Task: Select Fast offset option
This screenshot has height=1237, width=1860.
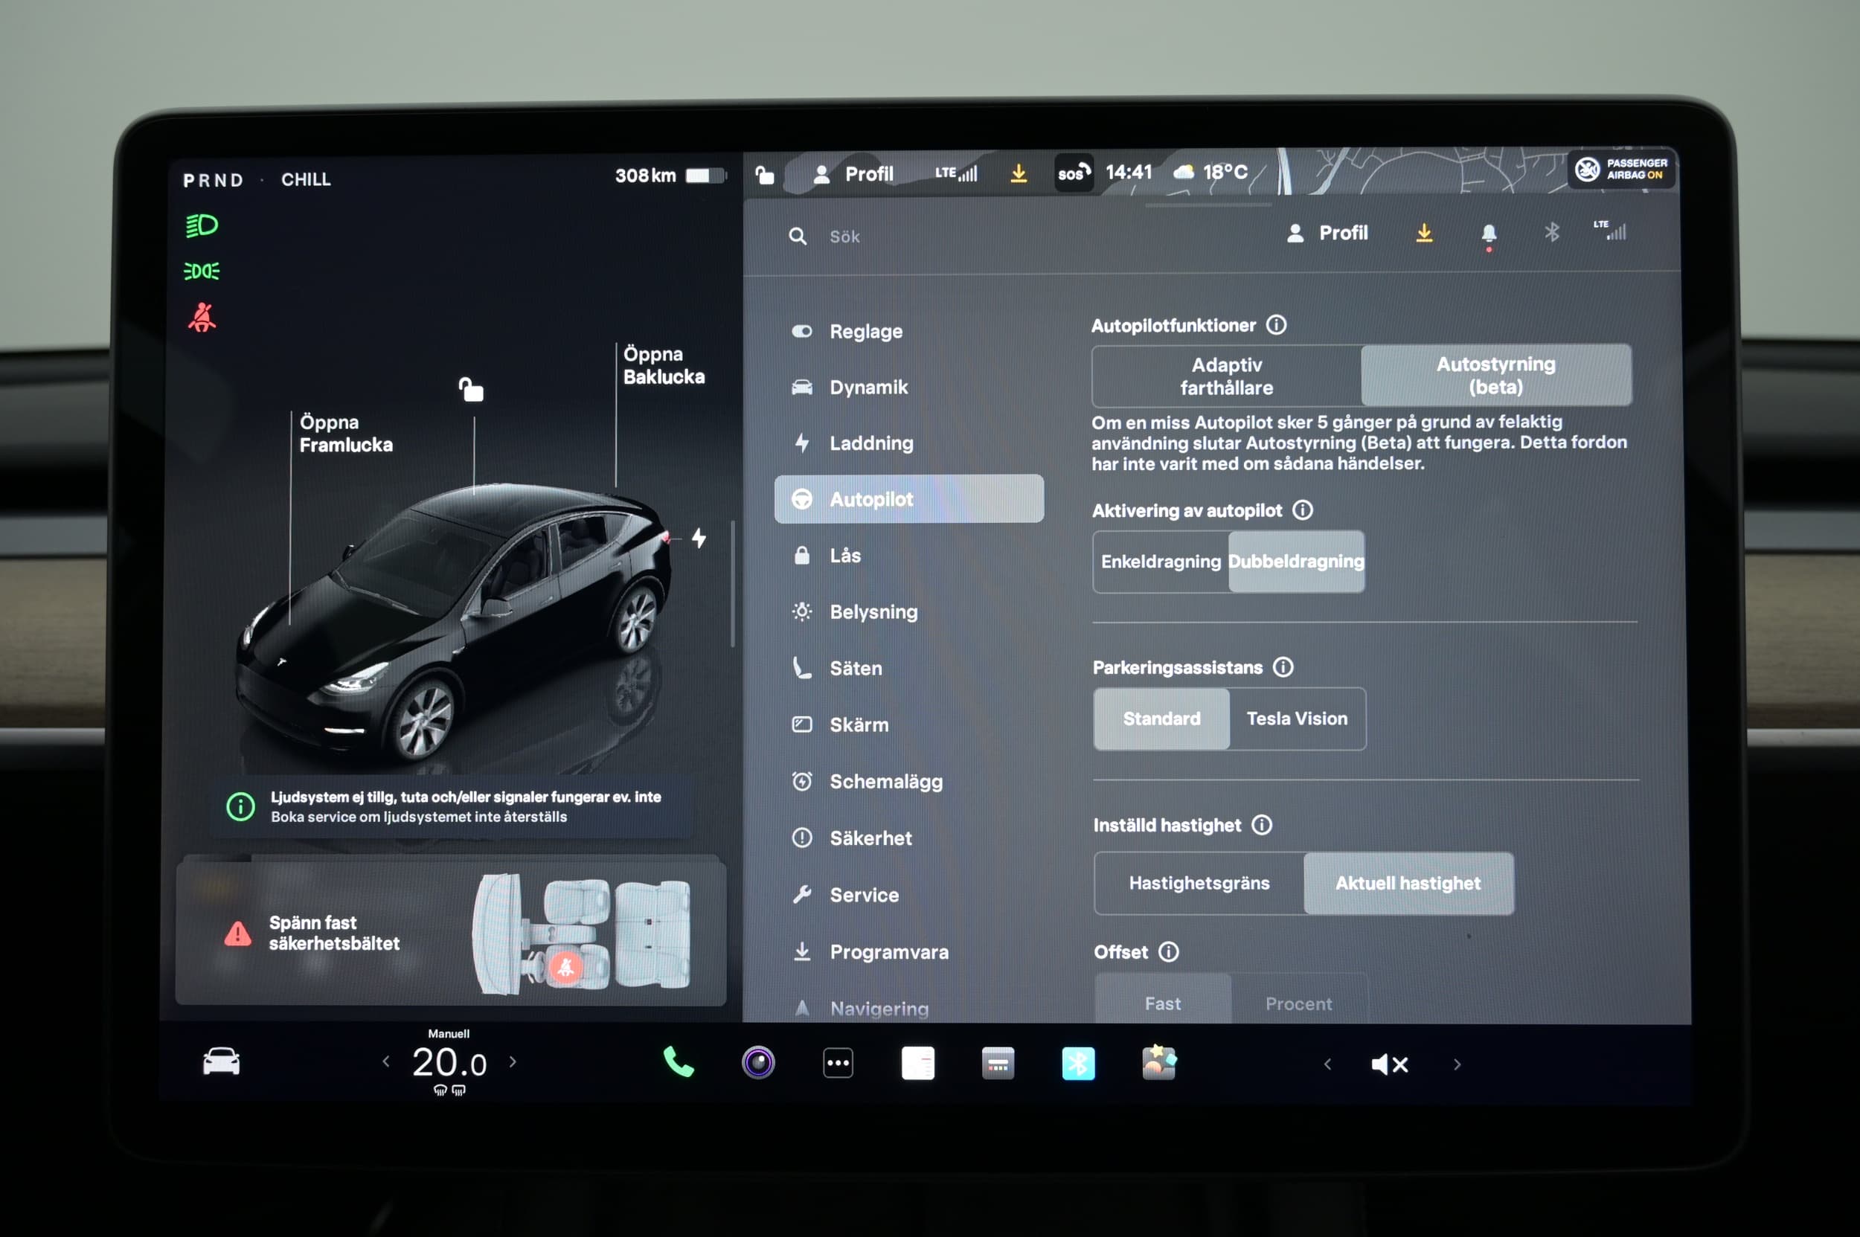Action: [x=1163, y=1000]
